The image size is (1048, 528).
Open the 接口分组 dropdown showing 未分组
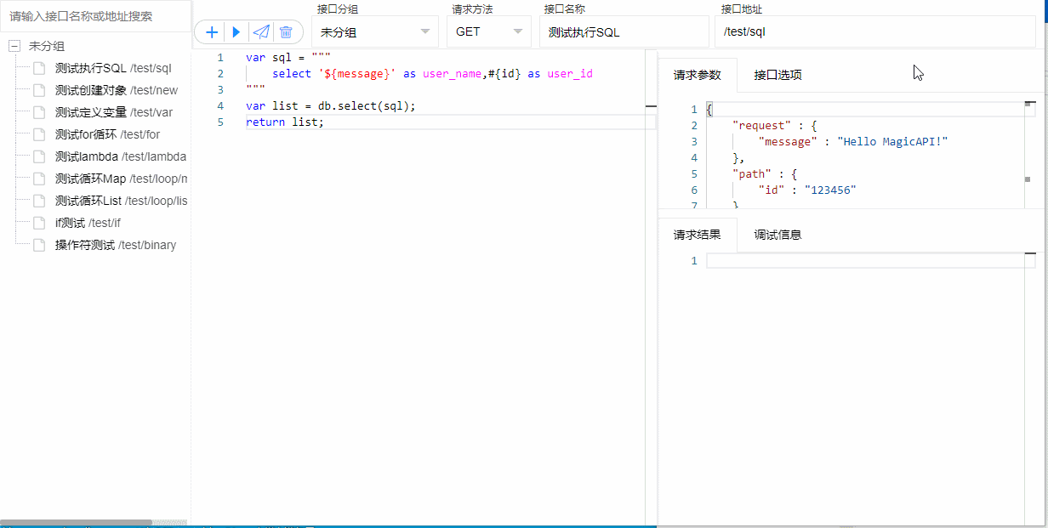click(375, 31)
